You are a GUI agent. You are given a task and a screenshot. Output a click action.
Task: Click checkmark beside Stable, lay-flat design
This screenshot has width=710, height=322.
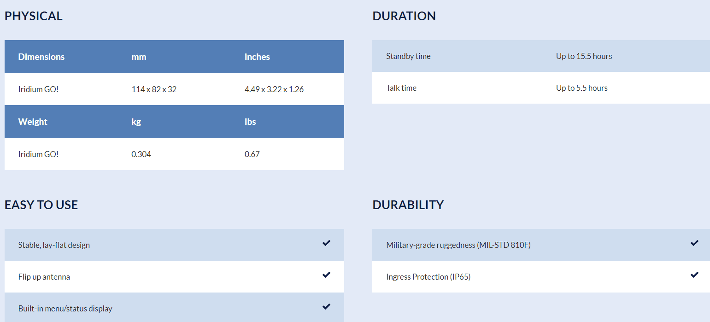tap(326, 243)
